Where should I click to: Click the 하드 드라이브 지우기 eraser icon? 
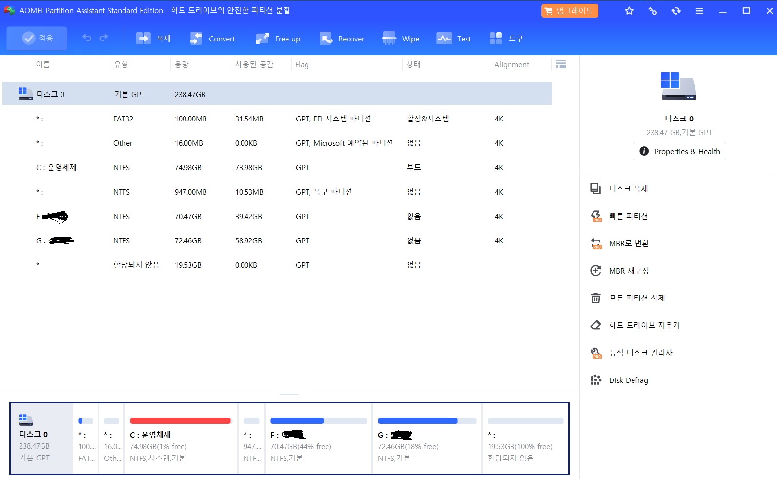pos(595,325)
